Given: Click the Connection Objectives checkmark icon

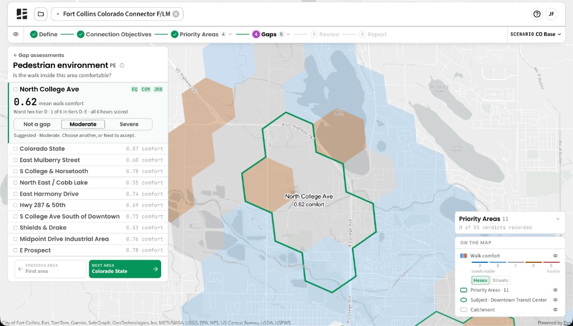Looking at the screenshot, I should (81, 34).
